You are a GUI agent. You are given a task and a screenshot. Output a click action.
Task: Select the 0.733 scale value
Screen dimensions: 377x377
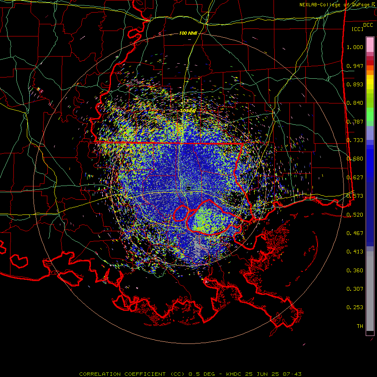click(x=355, y=140)
